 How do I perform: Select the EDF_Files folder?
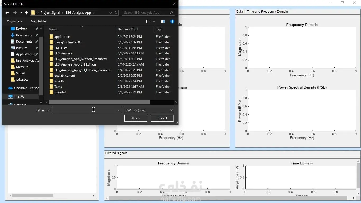click(61, 48)
